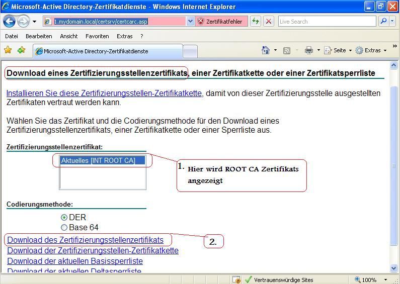Click the page icon in the address bar
Viewport: 400px width, 284px height.
tap(48, 22)
